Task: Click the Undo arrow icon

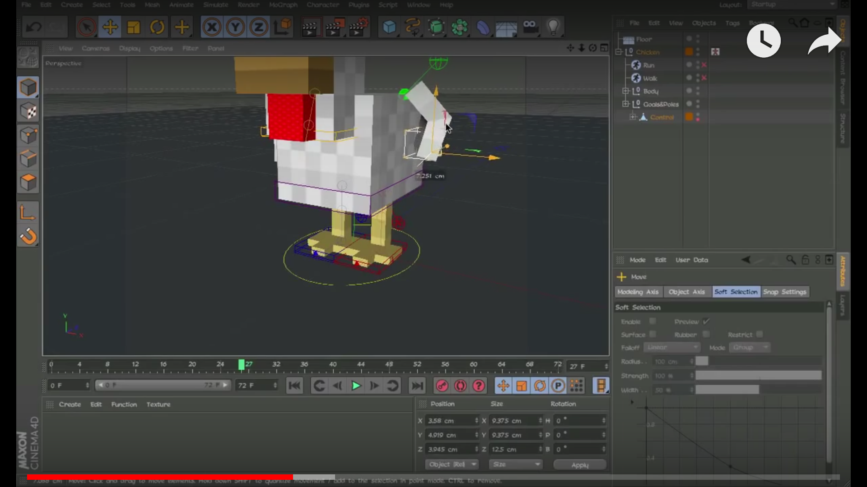Action: pos(34,28)
